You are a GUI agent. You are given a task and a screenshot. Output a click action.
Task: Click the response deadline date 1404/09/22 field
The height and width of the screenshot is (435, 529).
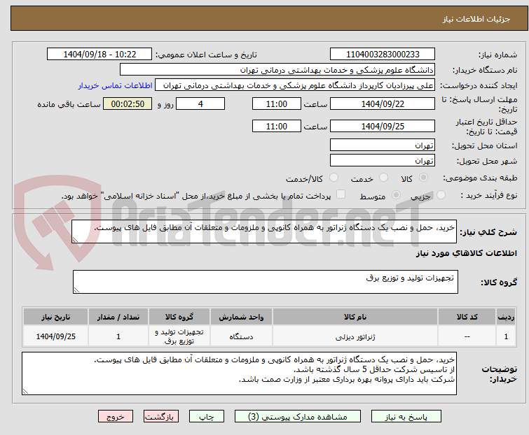coord(383,104)
